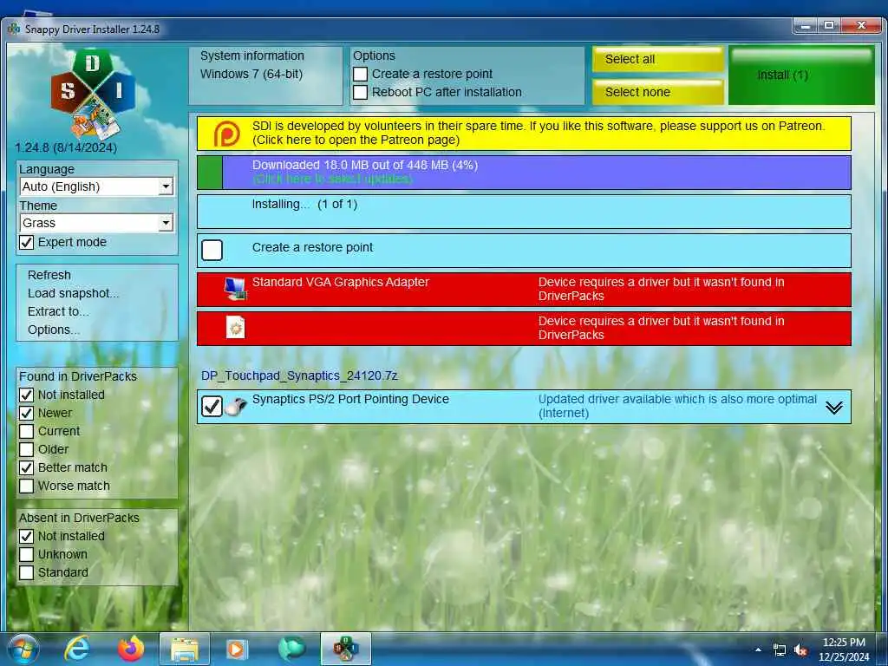Enable the Standard filter checkbox
Viewport: 888px width, 666px height.
click(27, 572)
